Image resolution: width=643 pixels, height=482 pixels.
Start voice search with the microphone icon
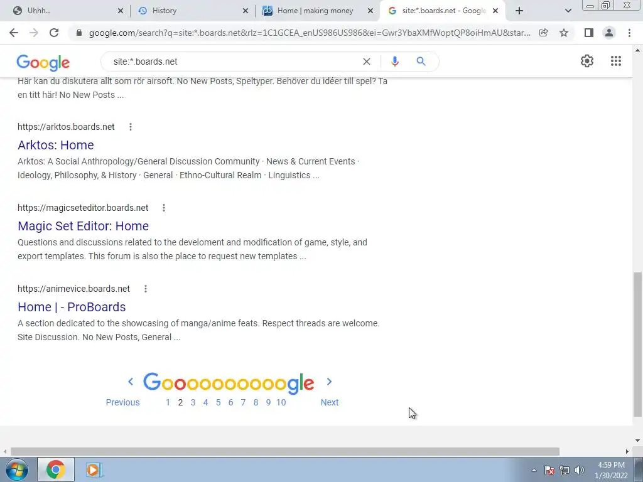pos(395,62)
